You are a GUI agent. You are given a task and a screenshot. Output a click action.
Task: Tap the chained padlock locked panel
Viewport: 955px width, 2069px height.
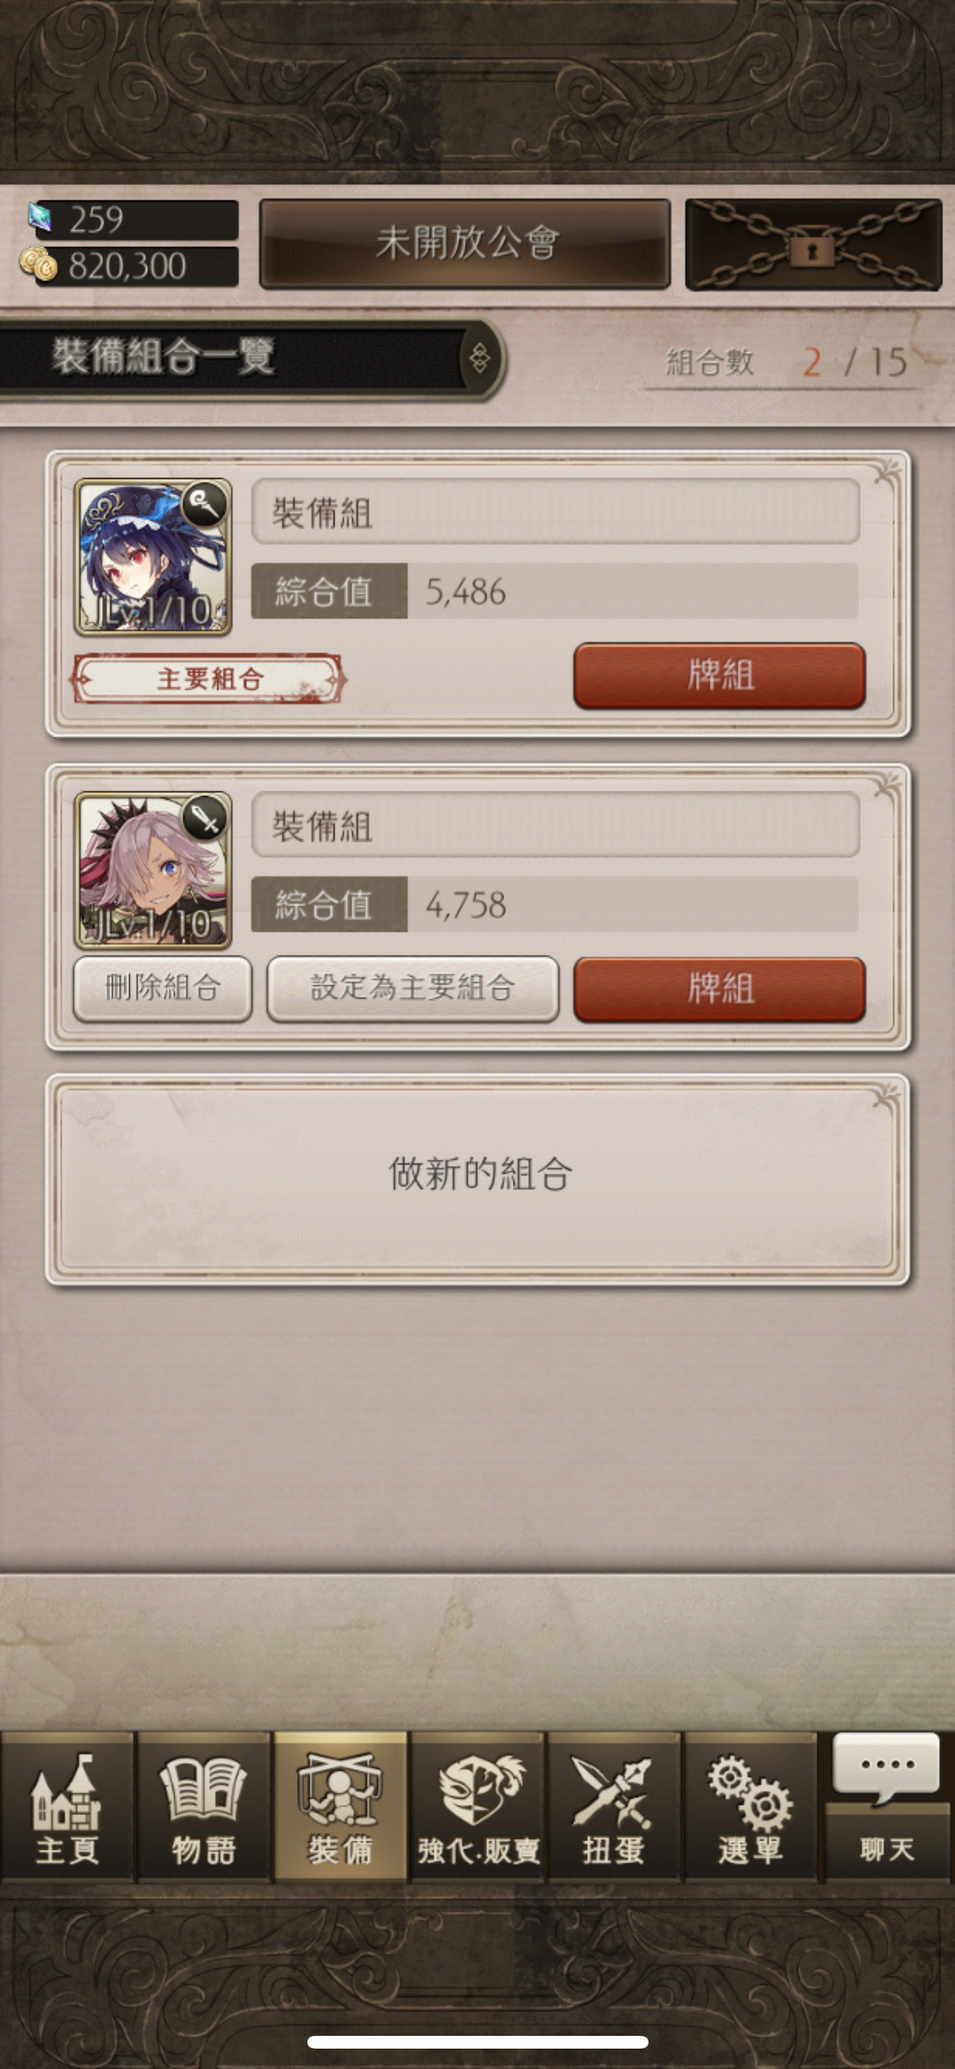(813, 245)
